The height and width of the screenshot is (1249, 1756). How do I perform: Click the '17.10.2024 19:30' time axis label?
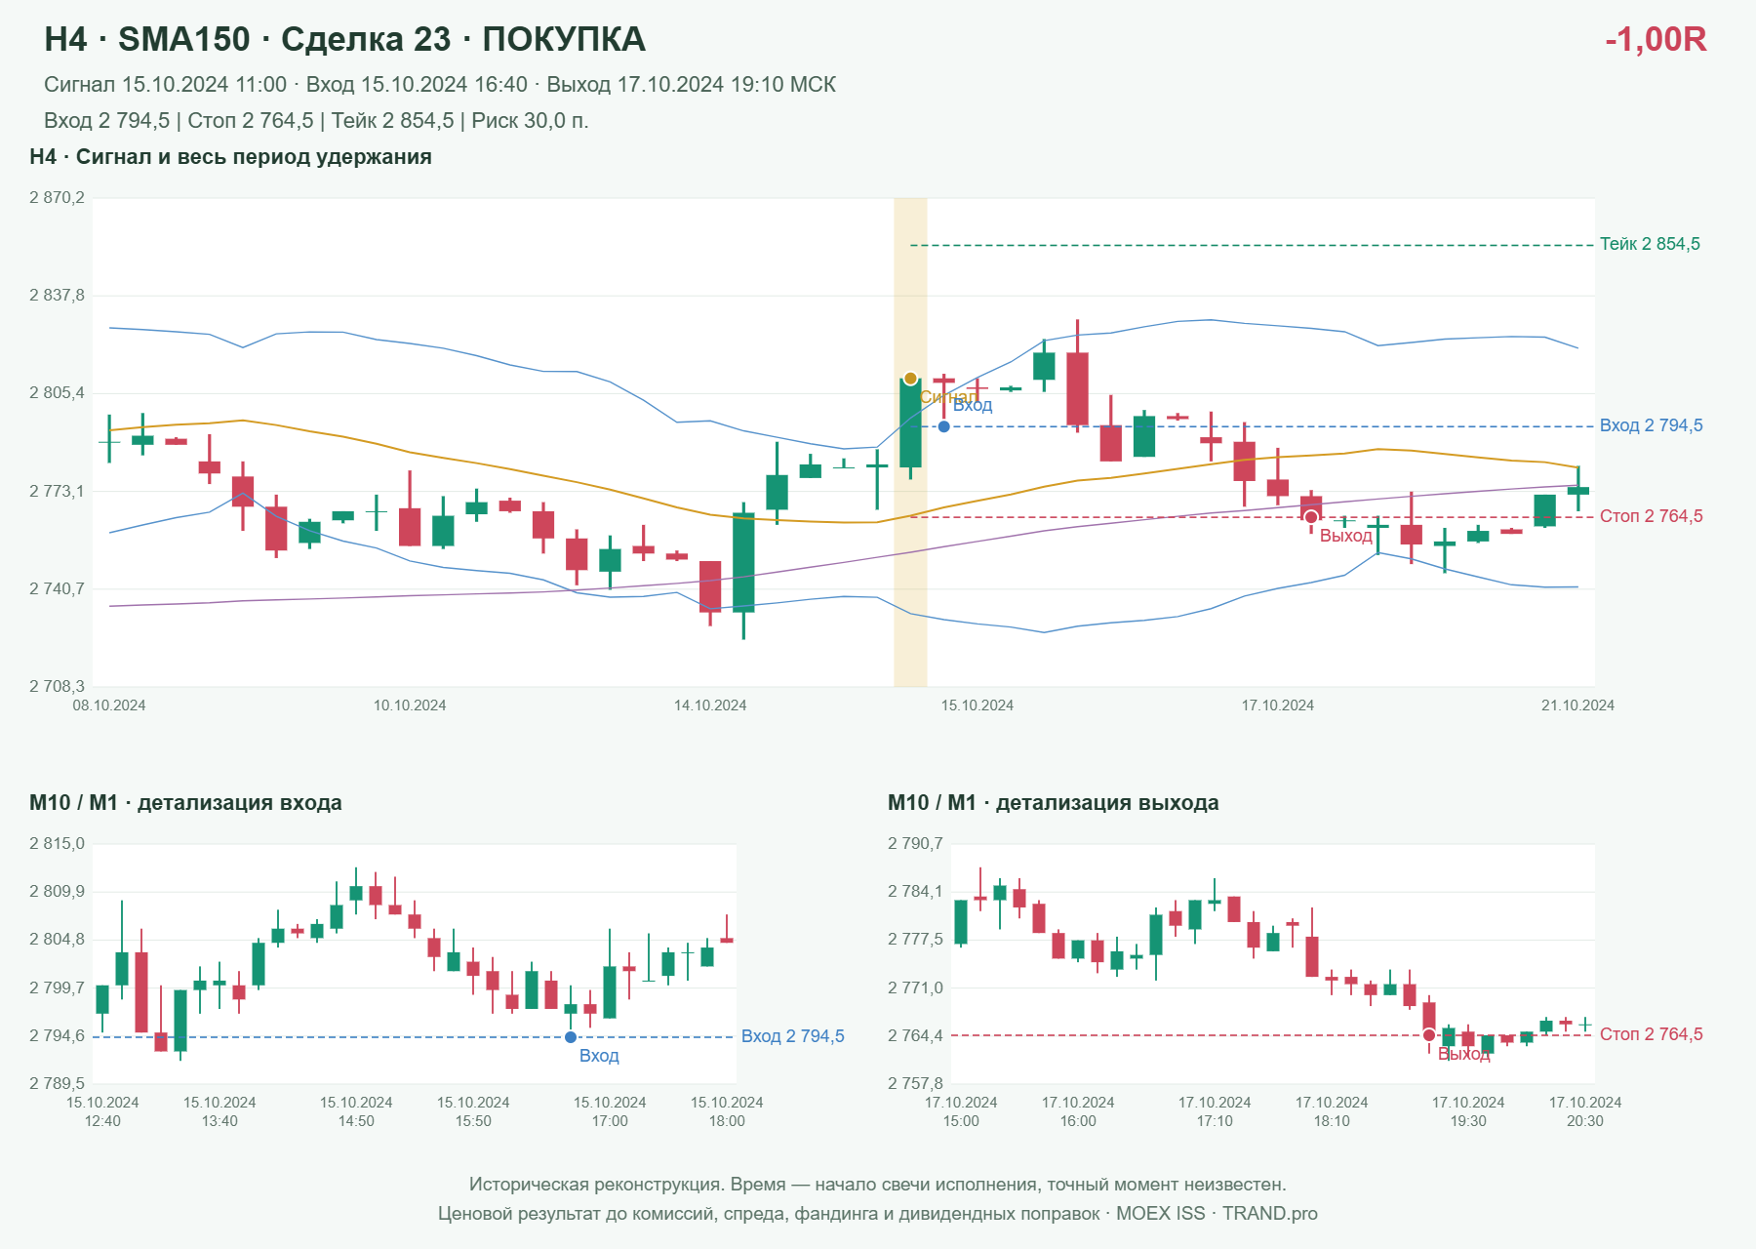click(x=1468, y=1111)
